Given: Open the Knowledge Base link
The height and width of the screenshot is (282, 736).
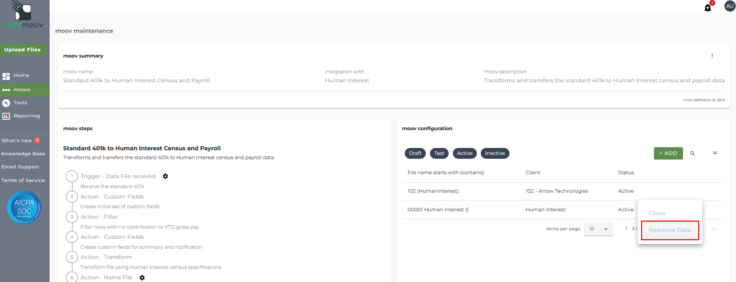Looking at the screenshot, I should [23, 154].
